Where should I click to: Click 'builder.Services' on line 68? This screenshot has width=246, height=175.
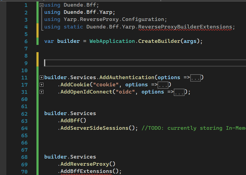tap(70, 157)
